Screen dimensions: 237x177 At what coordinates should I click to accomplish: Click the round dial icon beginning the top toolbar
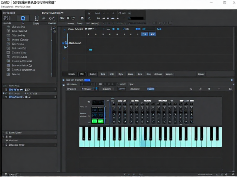(x=6, y=18)
